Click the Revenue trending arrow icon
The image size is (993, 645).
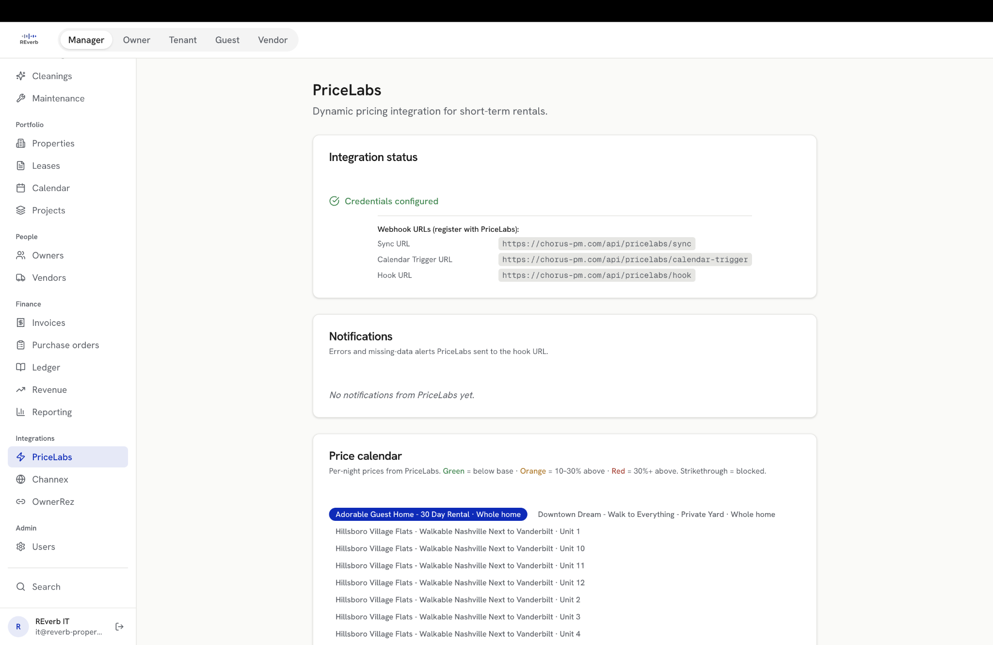[x=21, y=390]
